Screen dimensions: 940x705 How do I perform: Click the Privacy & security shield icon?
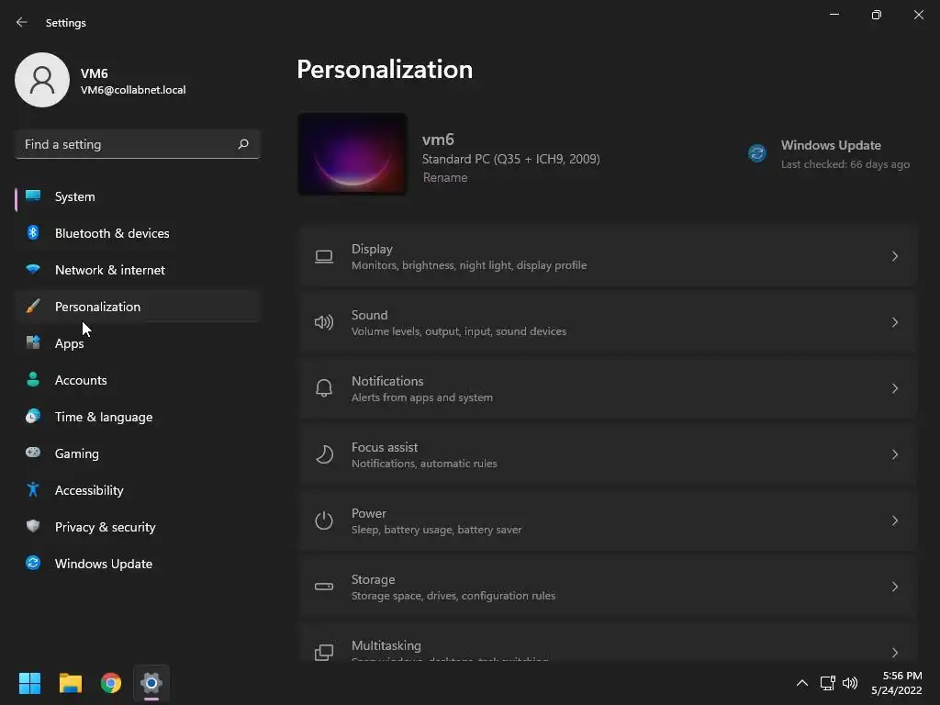(33, 526)
